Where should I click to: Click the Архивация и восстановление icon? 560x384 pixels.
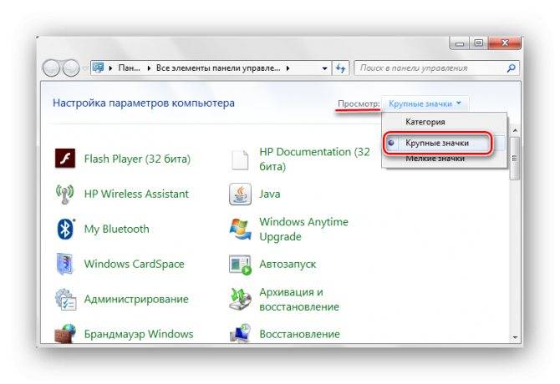point(240,299)
